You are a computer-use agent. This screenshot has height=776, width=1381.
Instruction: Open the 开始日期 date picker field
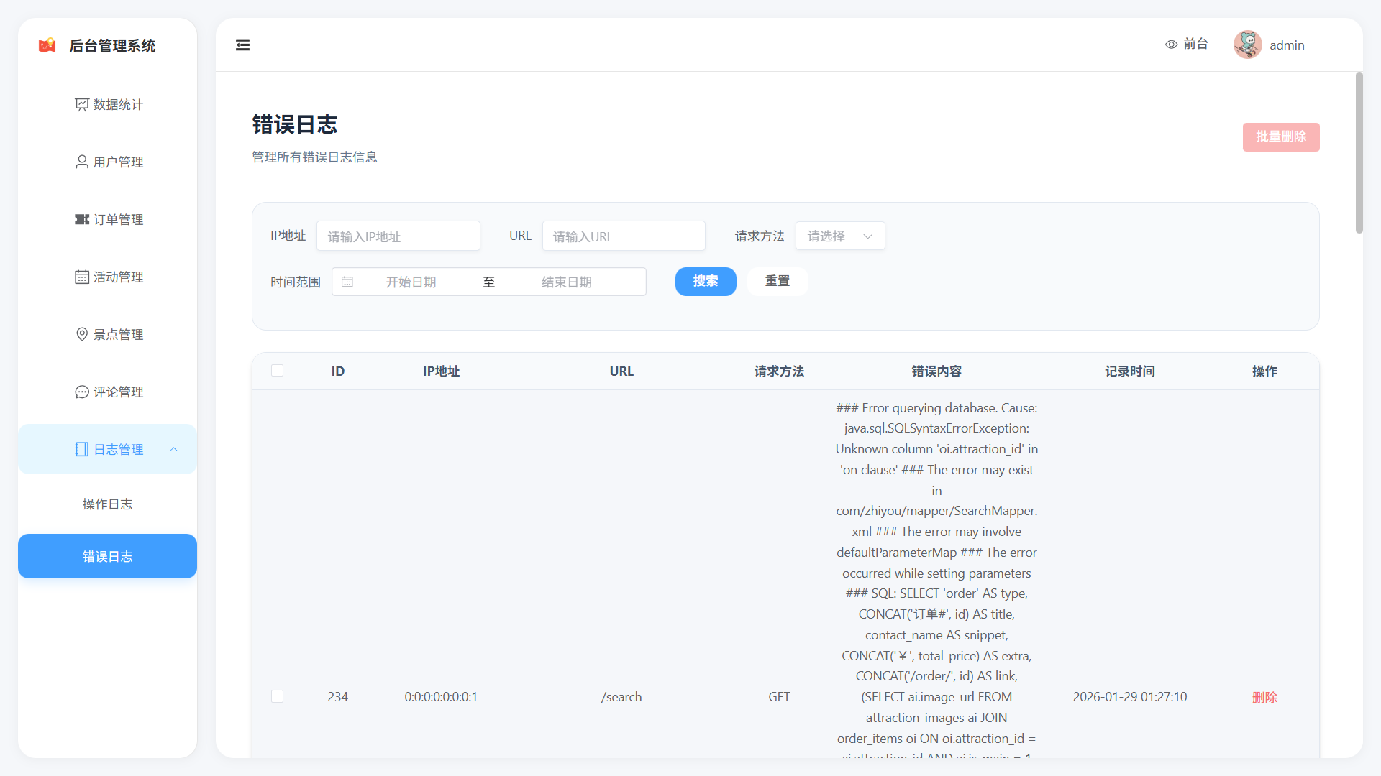[411, 282]
